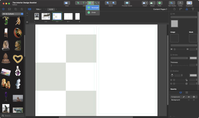The width and height of the screenshot is (199, 118).
Task: Select the Background layer
Action: [x=175, y=100]
